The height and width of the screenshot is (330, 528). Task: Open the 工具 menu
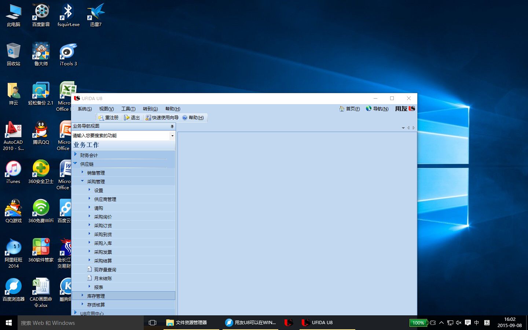click(x=128, y=109)
